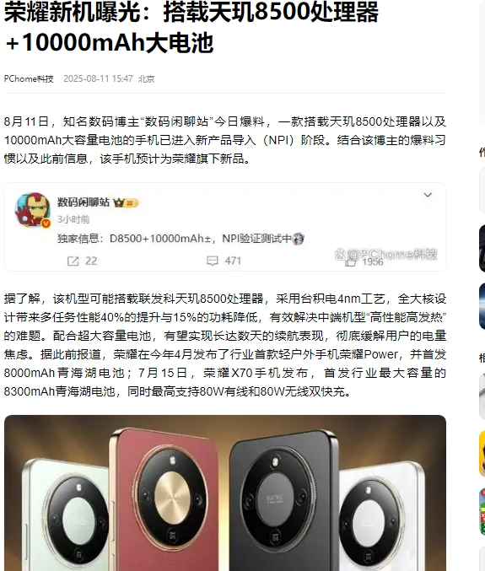Open the PChome科技 author link
485x571 pixels.
tap(29, 78)
